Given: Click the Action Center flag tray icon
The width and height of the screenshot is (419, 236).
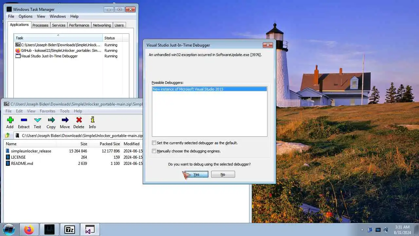Looking at the screenshot, I should coord(370,230).
